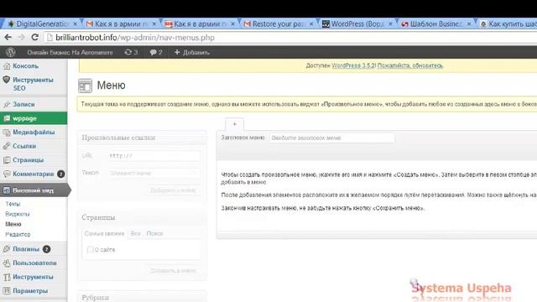Close the Шаблон Business tab
The height and width of the screenshot is (302, 537).
tap(469, 24)
